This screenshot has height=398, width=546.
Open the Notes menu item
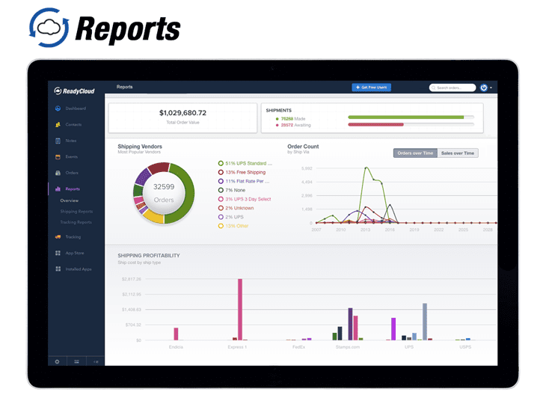pyautogui.click(x=71, y=141)
